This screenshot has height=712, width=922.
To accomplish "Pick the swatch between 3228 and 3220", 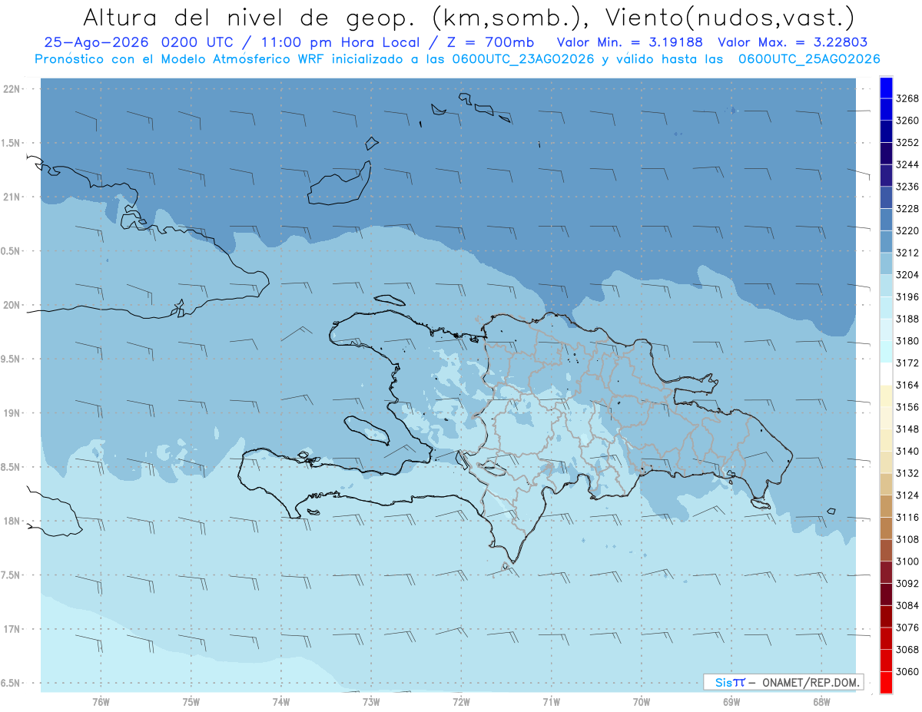I will (886, 220).
